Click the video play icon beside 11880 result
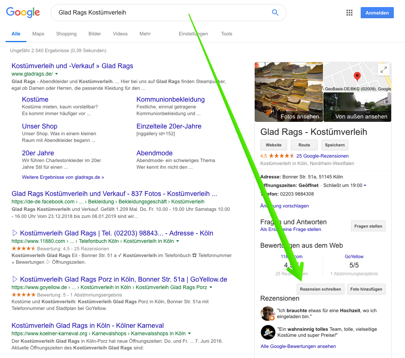Image resolution: width=405 pixels, height=358 pixels. pyautogui.click(x=15, y=233)
